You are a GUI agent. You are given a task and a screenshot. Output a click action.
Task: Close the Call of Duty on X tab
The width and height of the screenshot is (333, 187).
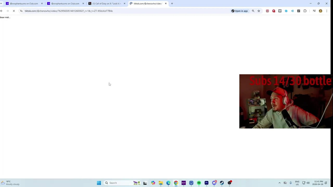click(124, 4)
